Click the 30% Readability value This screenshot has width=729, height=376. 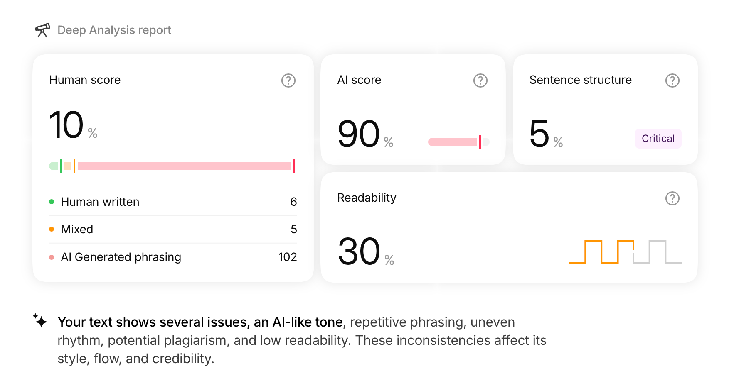coord(366,251)
